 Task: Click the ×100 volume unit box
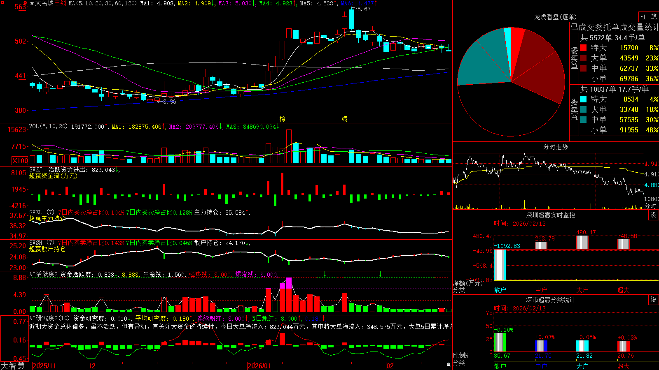[20, 161]
